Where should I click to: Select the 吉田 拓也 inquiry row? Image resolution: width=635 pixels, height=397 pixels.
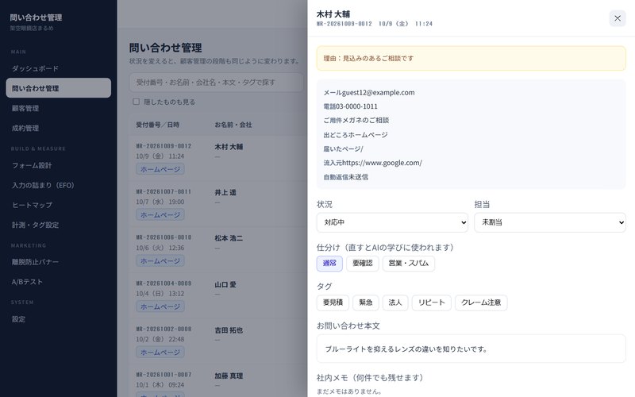pos(218,342)
